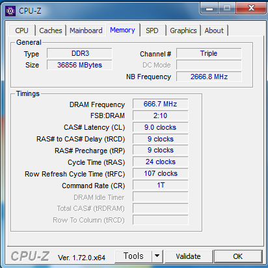Click the empty Total CAS# (tRDRAM) field
The image size is (268, 268).
[161, 208]
